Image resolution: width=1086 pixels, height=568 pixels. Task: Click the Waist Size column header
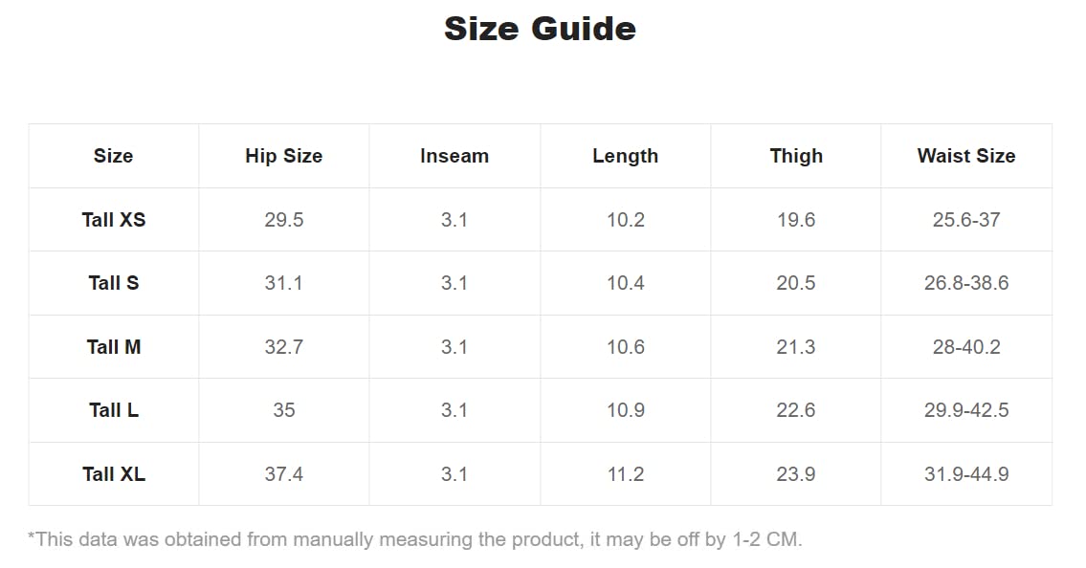[x=966, y=156]
